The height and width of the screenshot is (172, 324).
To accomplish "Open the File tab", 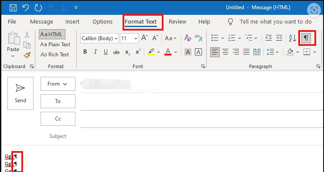I will (x=12, y=21).
